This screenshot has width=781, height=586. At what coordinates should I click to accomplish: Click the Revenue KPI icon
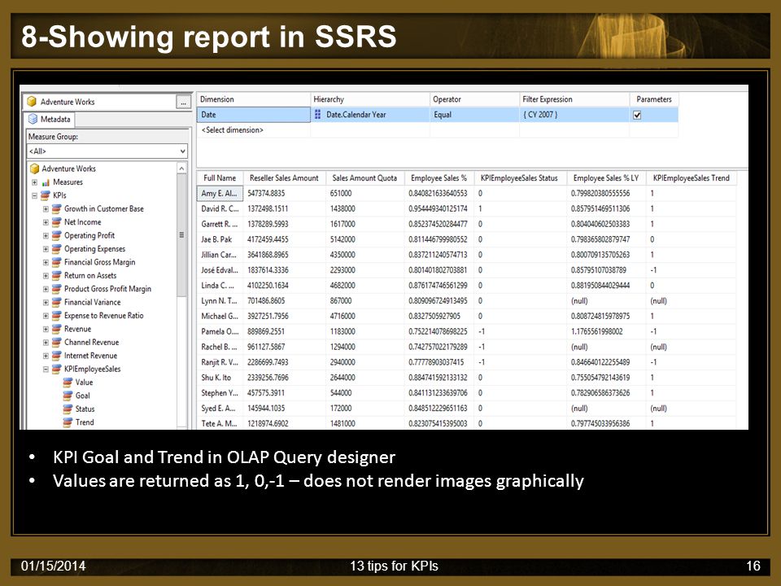point(57,329)
